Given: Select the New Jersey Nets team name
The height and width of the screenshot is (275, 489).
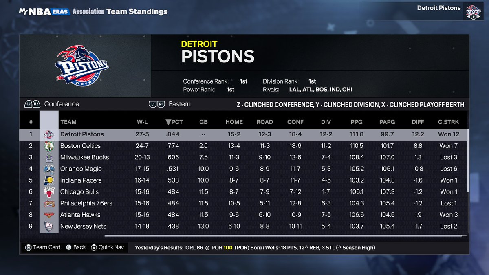Looking at the screenshot, I should coord(83,226).
